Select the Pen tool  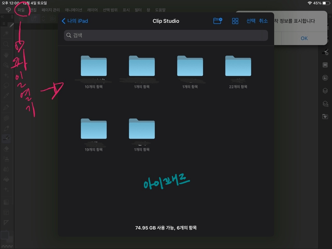(6, 107)
